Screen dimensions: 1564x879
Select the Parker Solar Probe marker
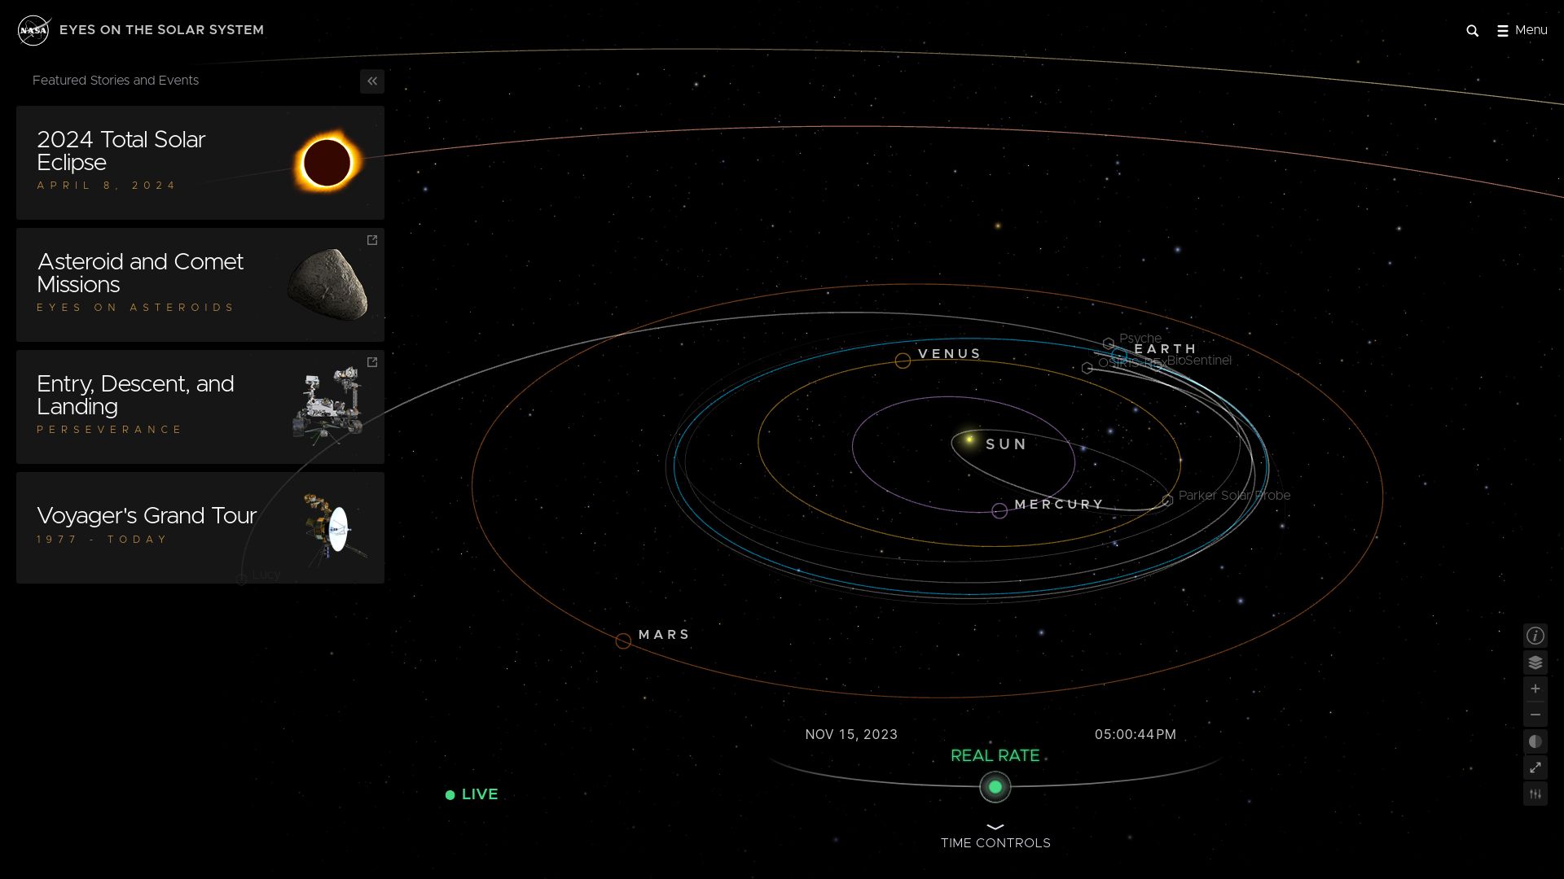tap(1167, 500)
